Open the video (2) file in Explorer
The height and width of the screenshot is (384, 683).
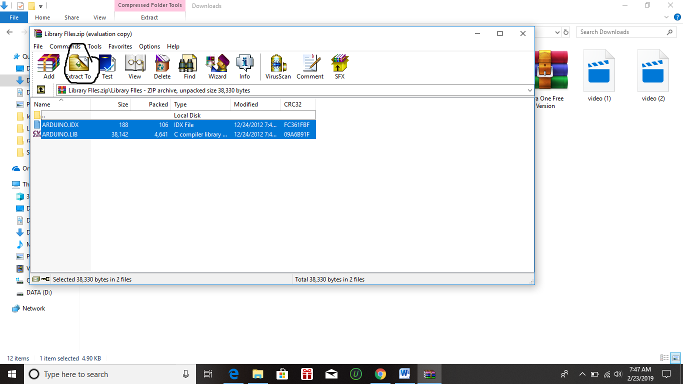[653, 76]
